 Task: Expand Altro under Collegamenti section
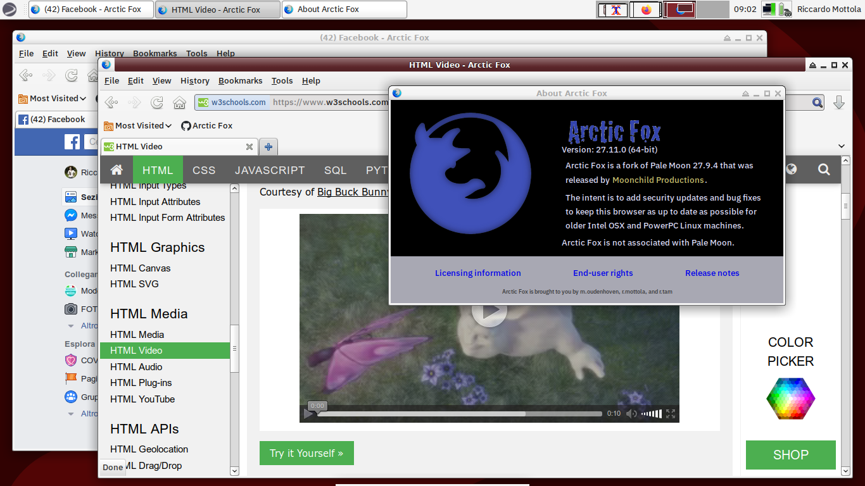pyautogui.click(x=83, y=325)
